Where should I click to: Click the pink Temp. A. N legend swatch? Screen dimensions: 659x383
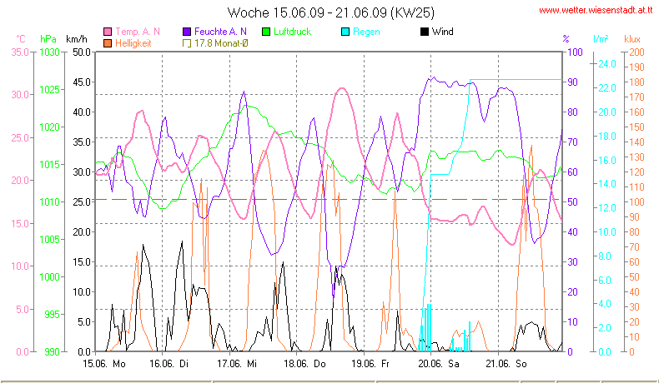[108, 32]
